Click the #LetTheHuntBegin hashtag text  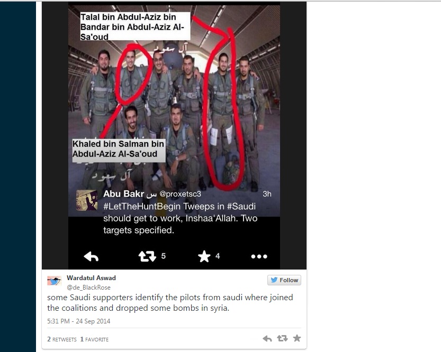[142, 206]
